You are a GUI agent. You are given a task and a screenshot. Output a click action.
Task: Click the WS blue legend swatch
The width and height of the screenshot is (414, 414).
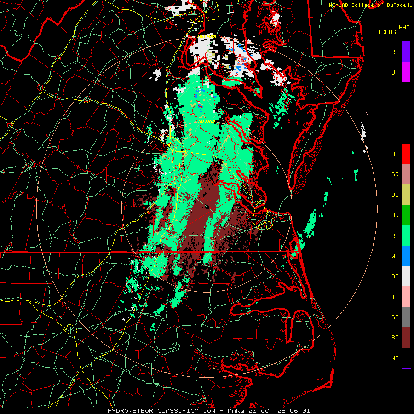tap(406, 256)
